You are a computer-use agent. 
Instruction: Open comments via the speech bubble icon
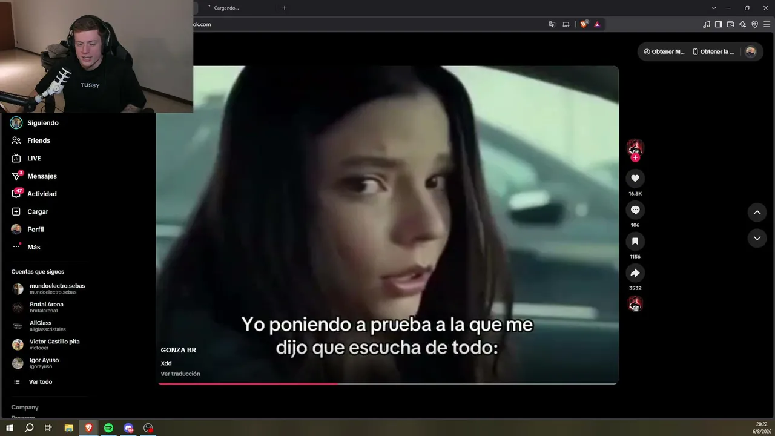pos(635,210)
